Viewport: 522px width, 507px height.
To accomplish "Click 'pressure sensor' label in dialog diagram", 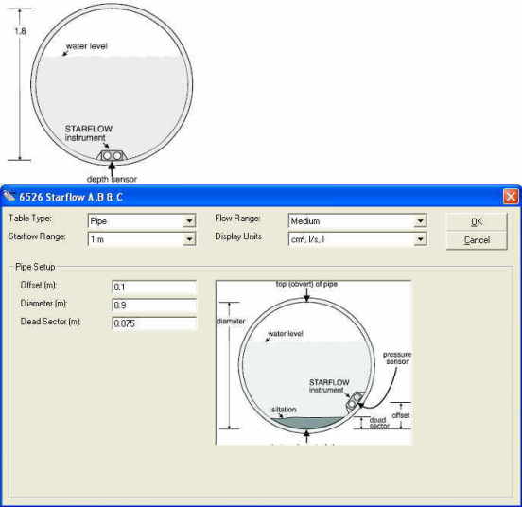I will point(397,358).
